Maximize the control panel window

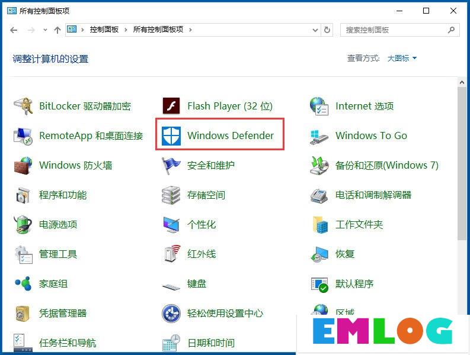pyautogui.click(x=426, y=11)
